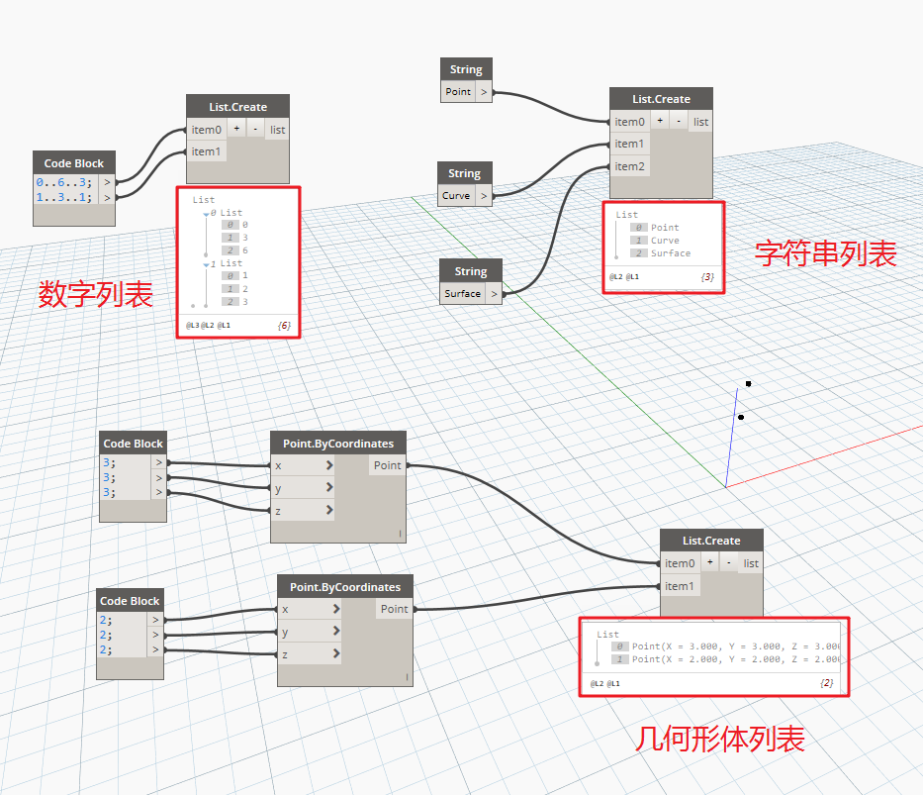Click the Point output port on upper Point.ByCoordinates

coord(388,465)
